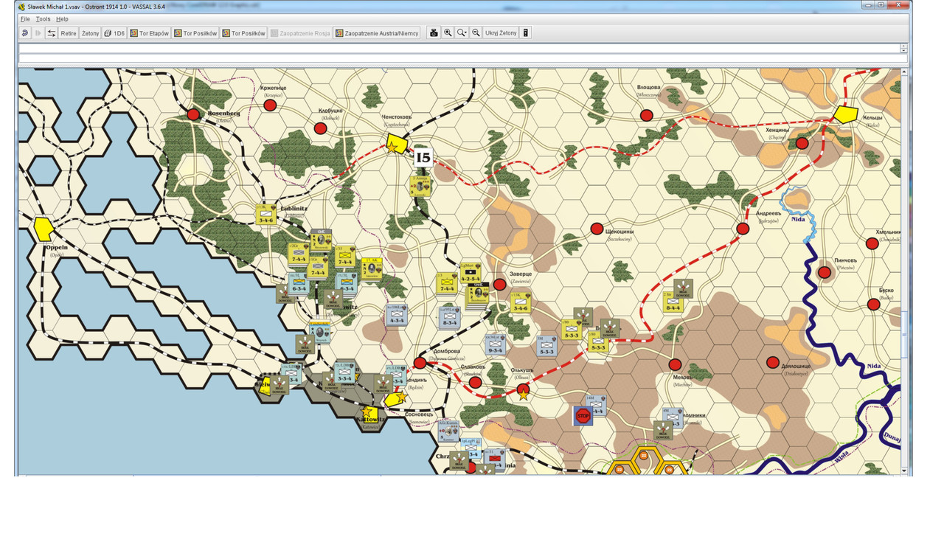Open the Żetony pieces palette
This screenshot has height=559, width=944.
point(90,33)
